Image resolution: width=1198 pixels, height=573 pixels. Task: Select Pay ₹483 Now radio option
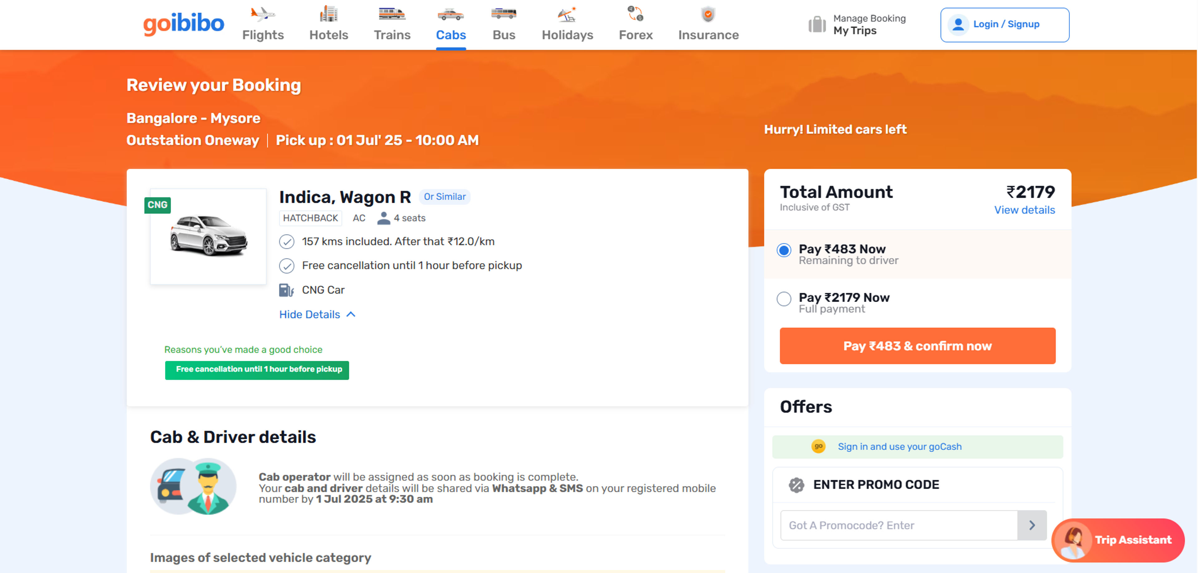(784, 250)
